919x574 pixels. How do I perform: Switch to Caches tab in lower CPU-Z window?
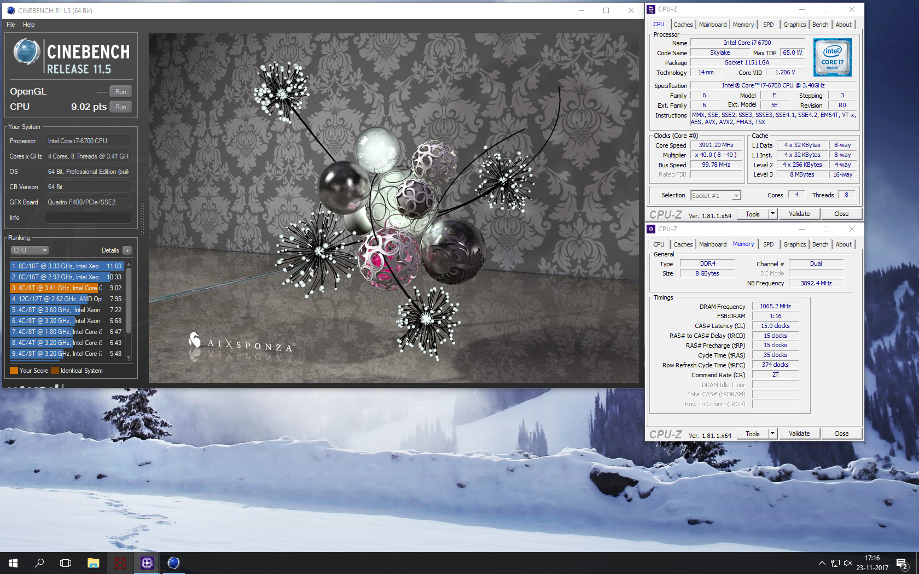pos(683,244)
